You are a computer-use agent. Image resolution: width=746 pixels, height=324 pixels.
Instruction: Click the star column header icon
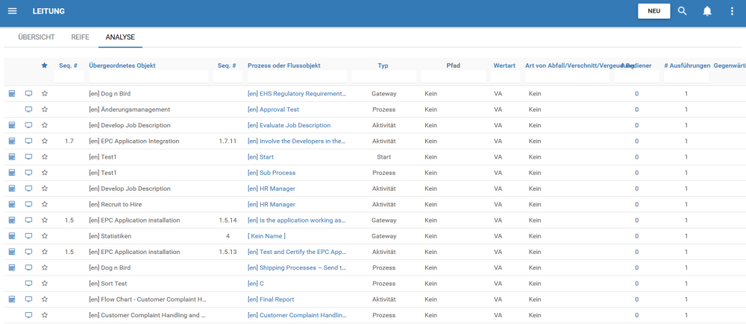tap(45, 66)
